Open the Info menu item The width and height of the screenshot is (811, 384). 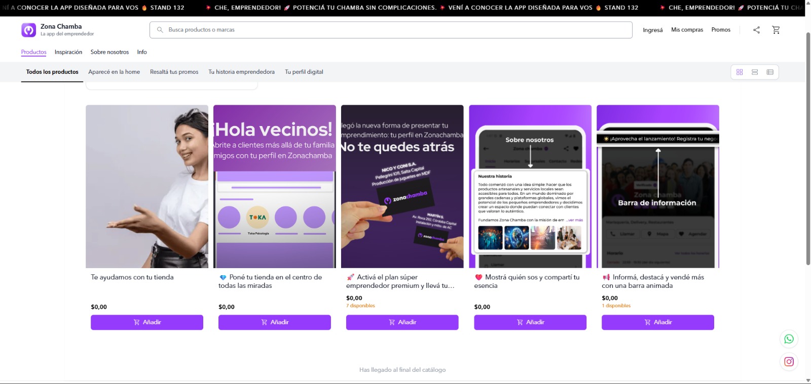142,52
